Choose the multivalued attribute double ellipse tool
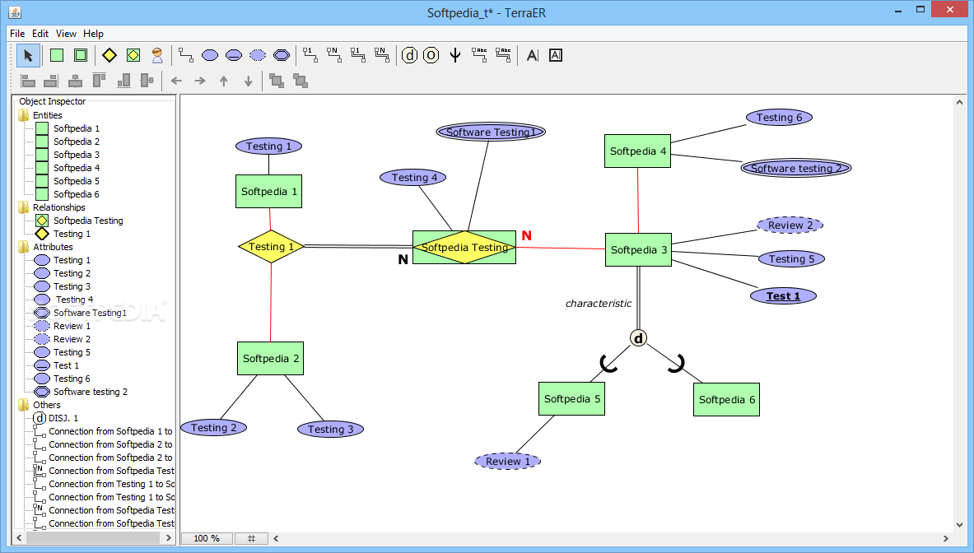 tap(282, 55)
